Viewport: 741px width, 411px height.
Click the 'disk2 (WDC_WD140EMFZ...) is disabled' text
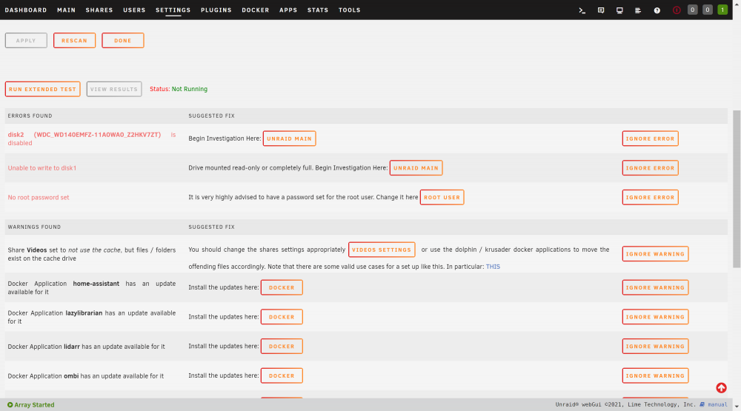tap(92, 139)
